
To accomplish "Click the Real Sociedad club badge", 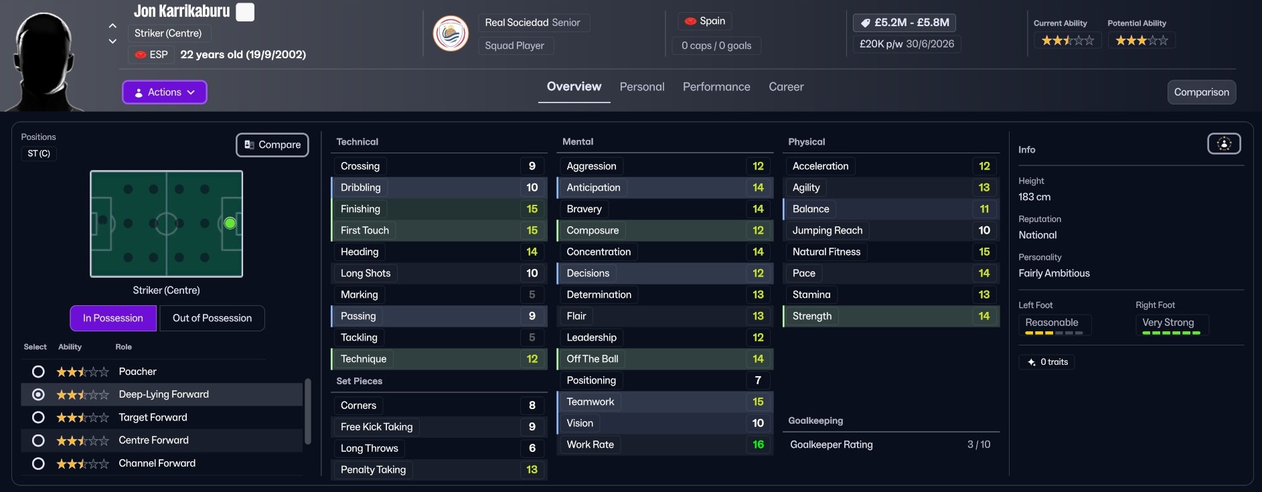I will (x=451, y=33).
